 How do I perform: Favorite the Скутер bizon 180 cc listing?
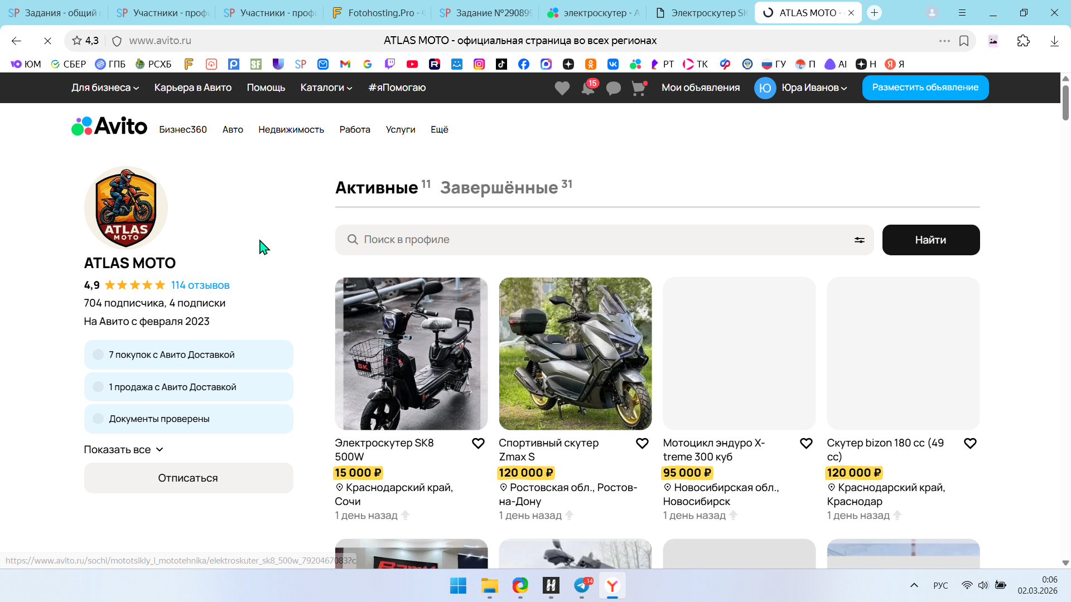970,444
